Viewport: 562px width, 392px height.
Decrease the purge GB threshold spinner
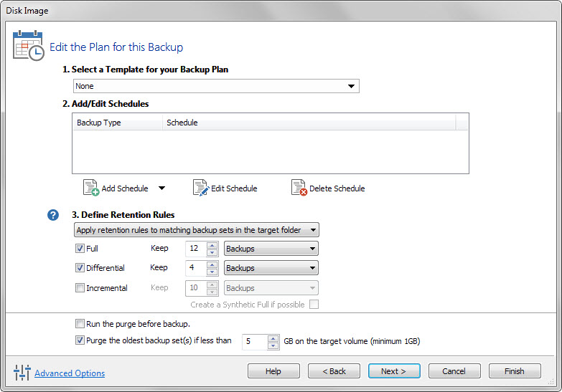[x=273, y=345]
